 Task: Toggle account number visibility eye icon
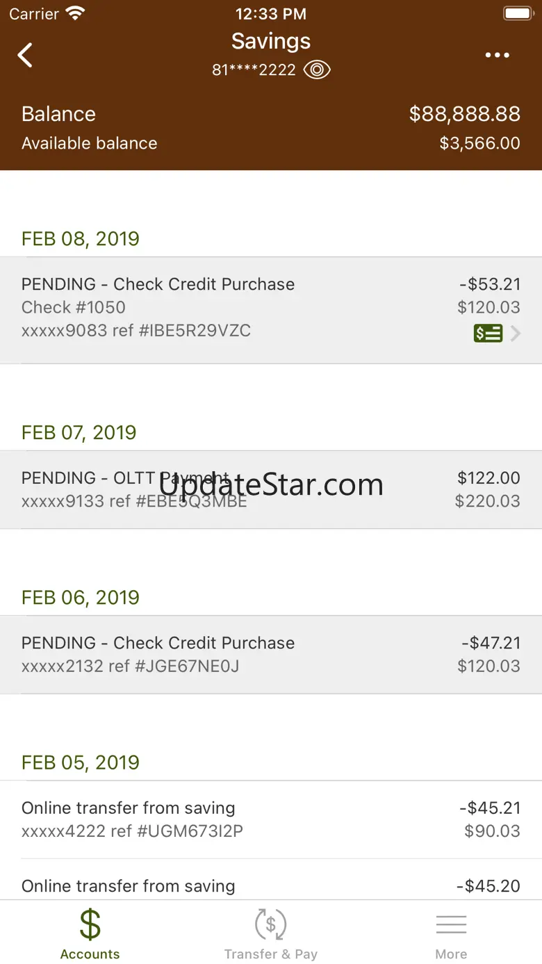click(317, 70)
